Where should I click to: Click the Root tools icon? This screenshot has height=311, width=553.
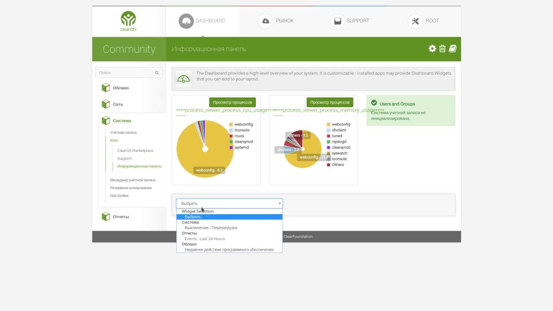pyautogui.click(x=415, y=21)
